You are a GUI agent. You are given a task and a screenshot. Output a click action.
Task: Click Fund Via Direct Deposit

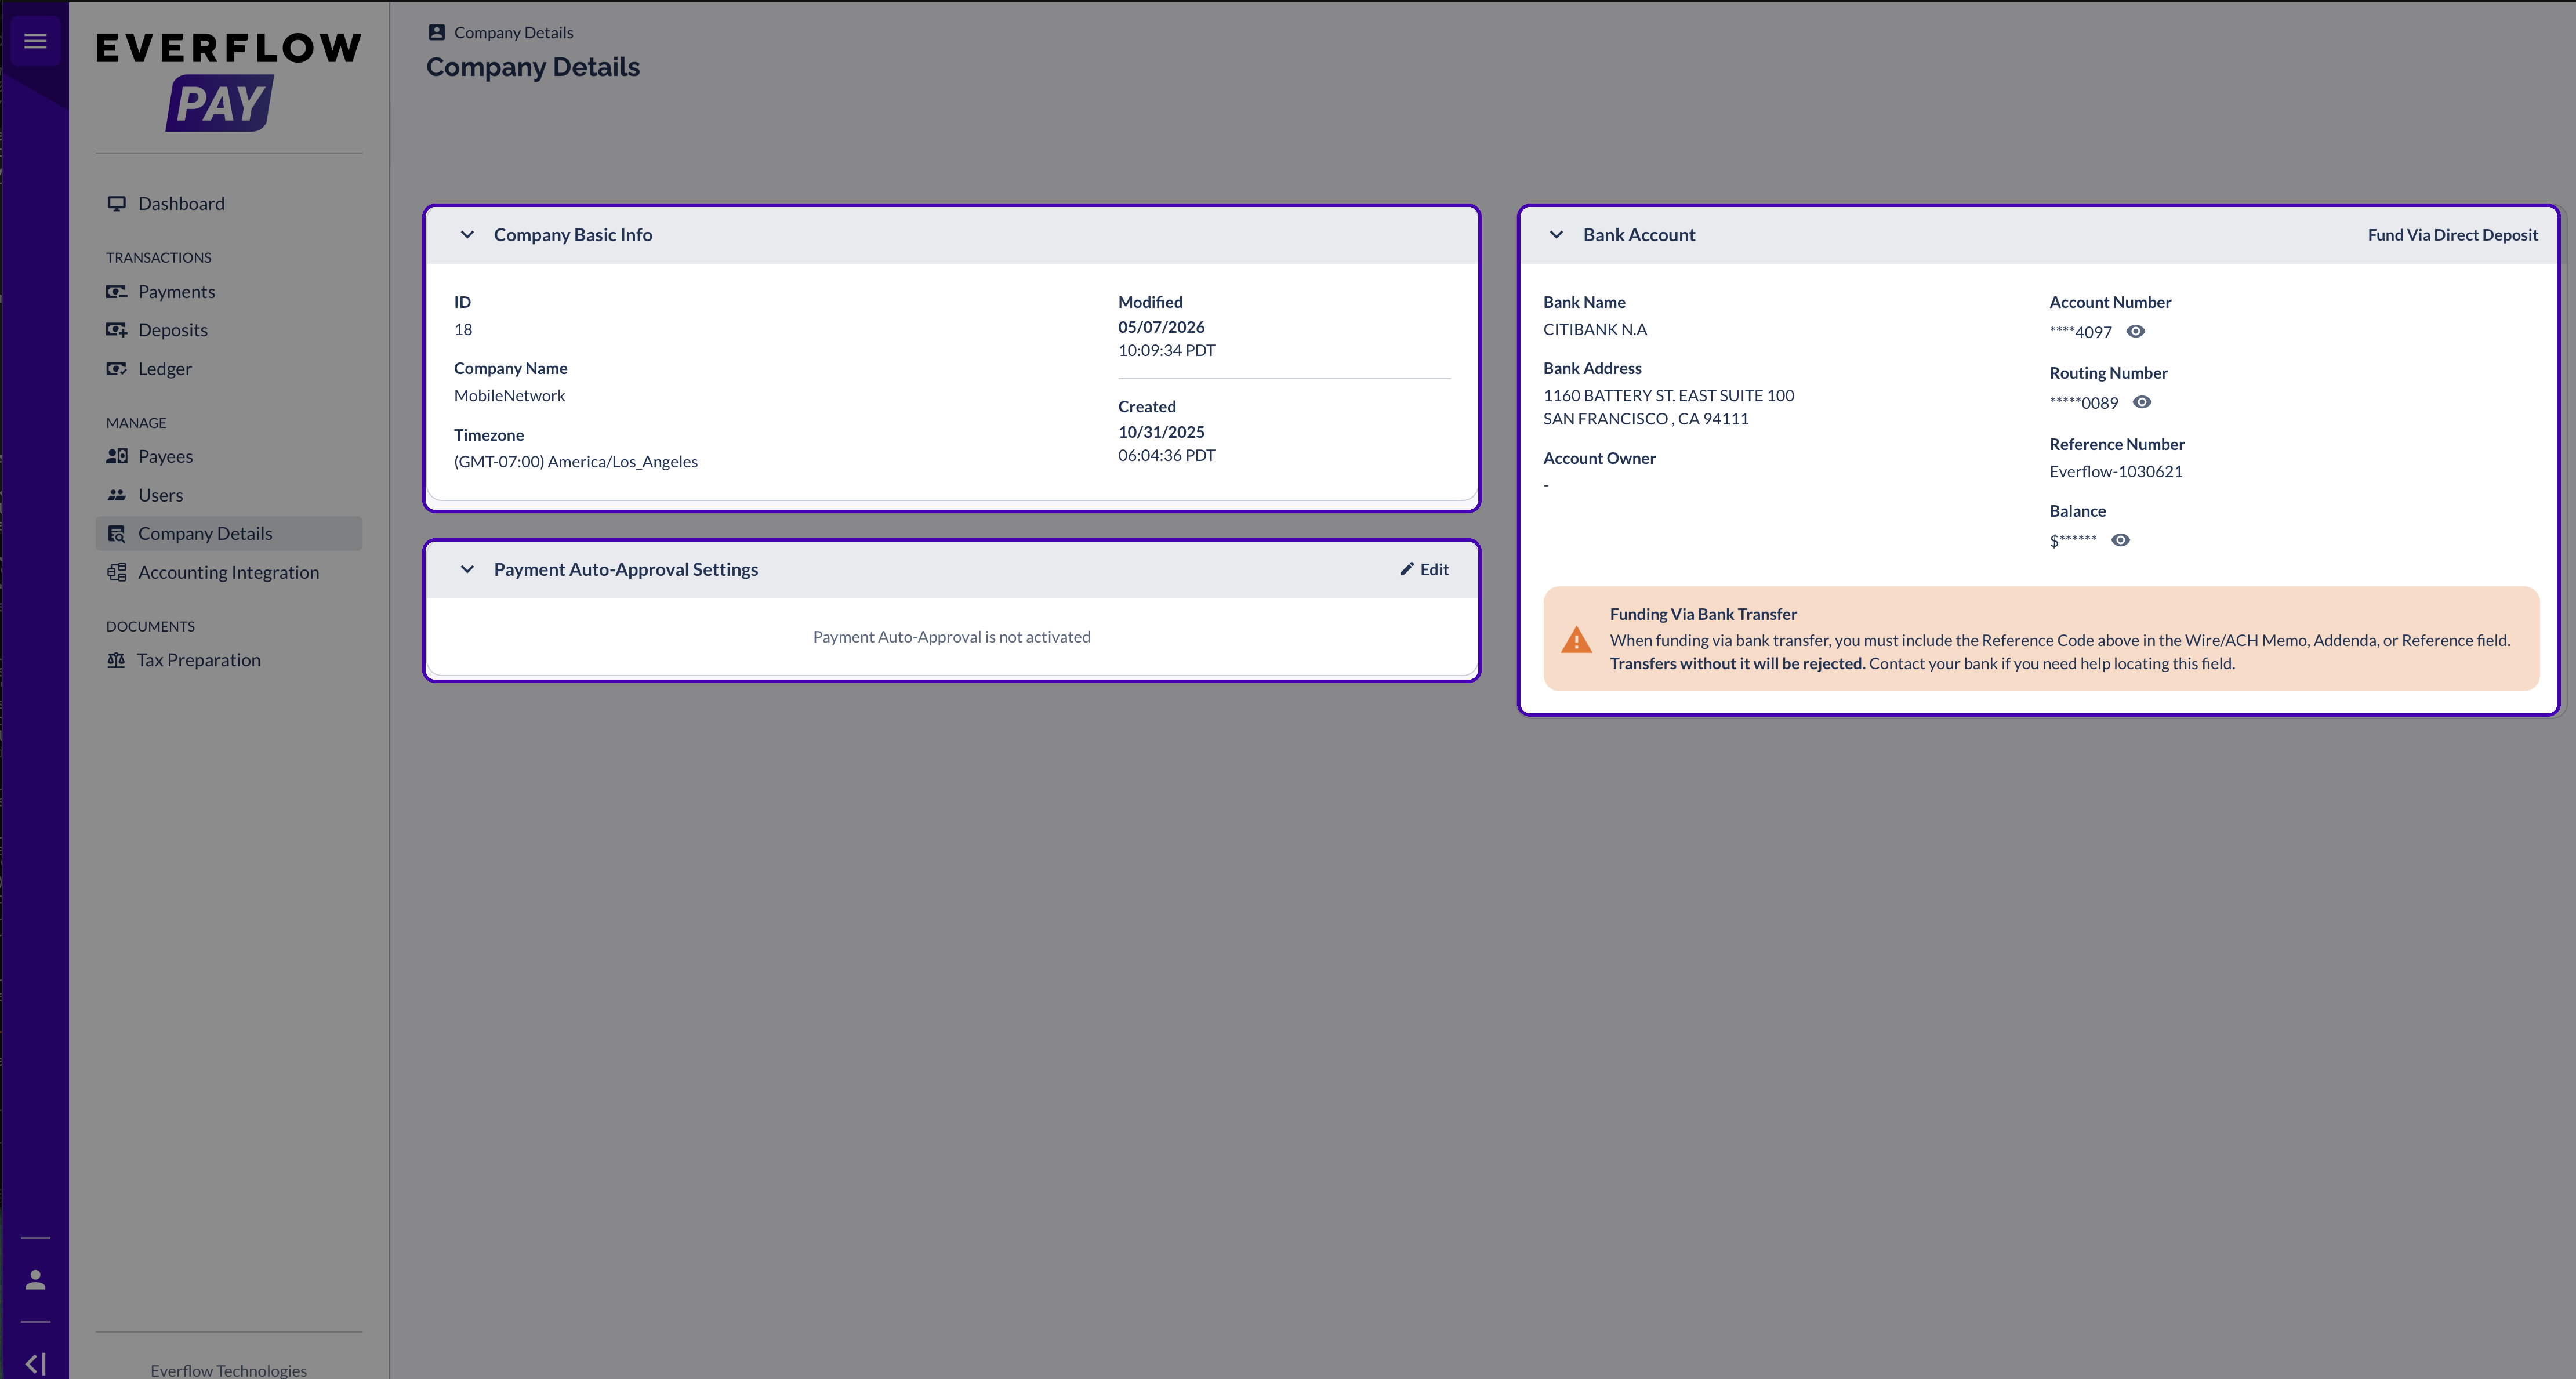pos(2452,235)
